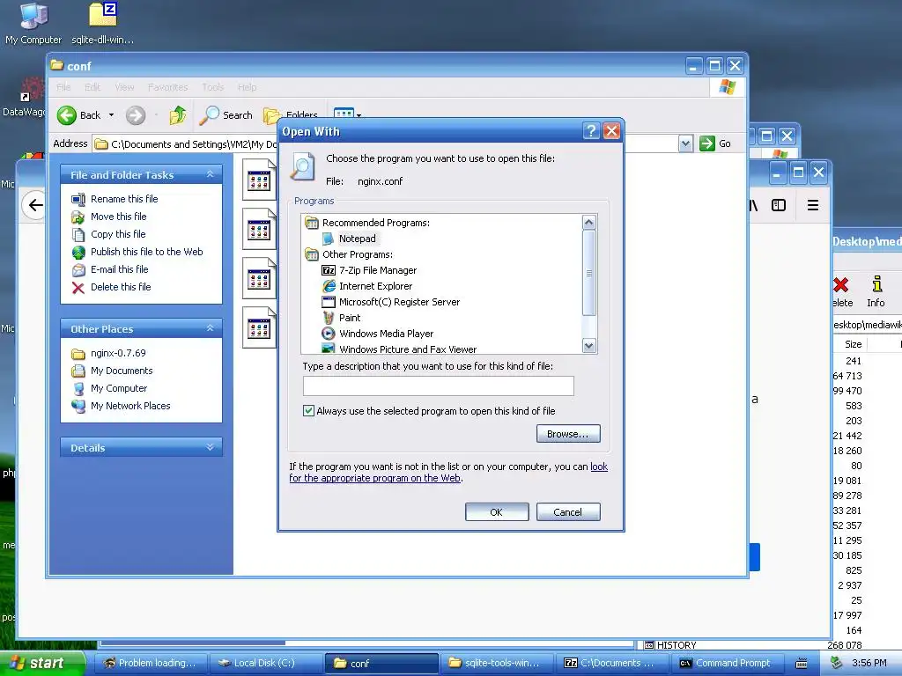Confirm with the OK button
The width and height of the screenshot is (902, 676).
coord(497,512)
